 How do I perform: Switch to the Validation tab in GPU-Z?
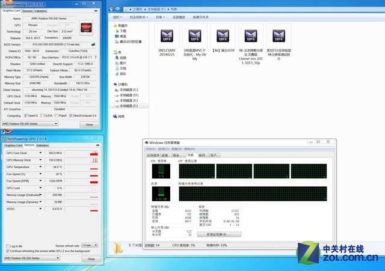(43, 145)
